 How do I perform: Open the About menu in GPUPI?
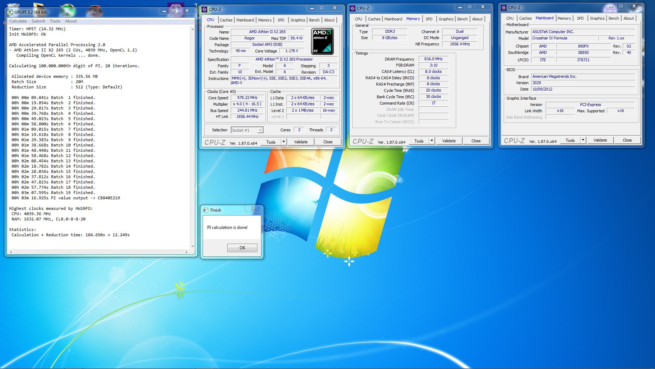pos(71,21)
